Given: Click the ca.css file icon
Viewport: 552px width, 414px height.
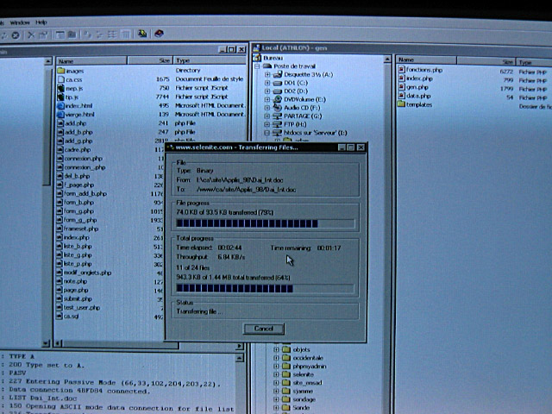Looking at the screenshot, I should pos(61,79).
